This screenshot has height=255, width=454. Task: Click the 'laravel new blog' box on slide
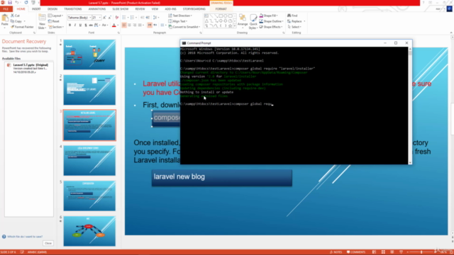pos(222,178)
